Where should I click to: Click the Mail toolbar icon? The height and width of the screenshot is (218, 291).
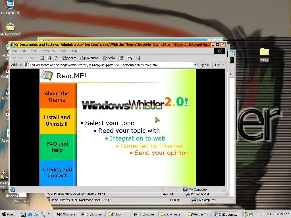(129, 58)
